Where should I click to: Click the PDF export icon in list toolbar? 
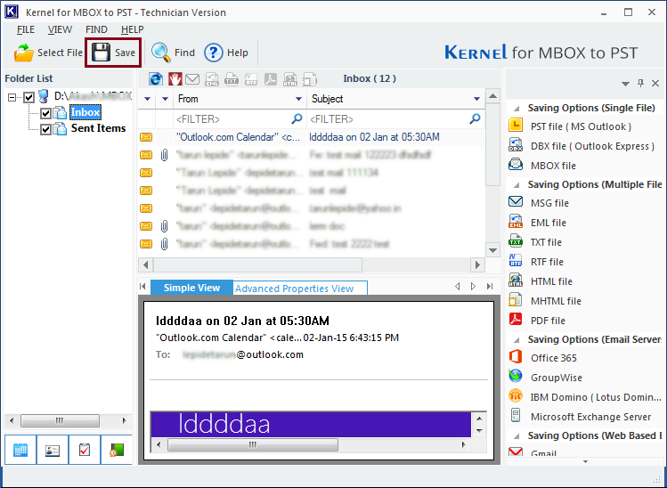click(x=271, y=79)
